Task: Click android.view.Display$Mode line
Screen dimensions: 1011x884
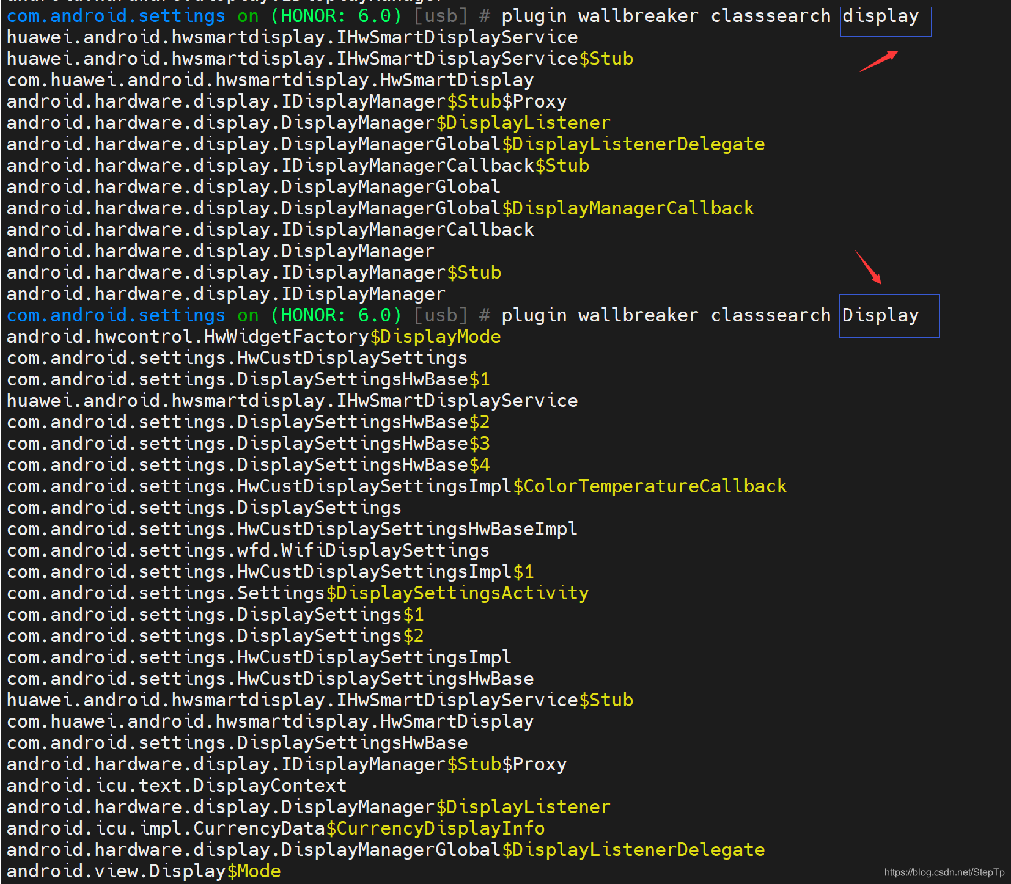Action: [144, 872]
